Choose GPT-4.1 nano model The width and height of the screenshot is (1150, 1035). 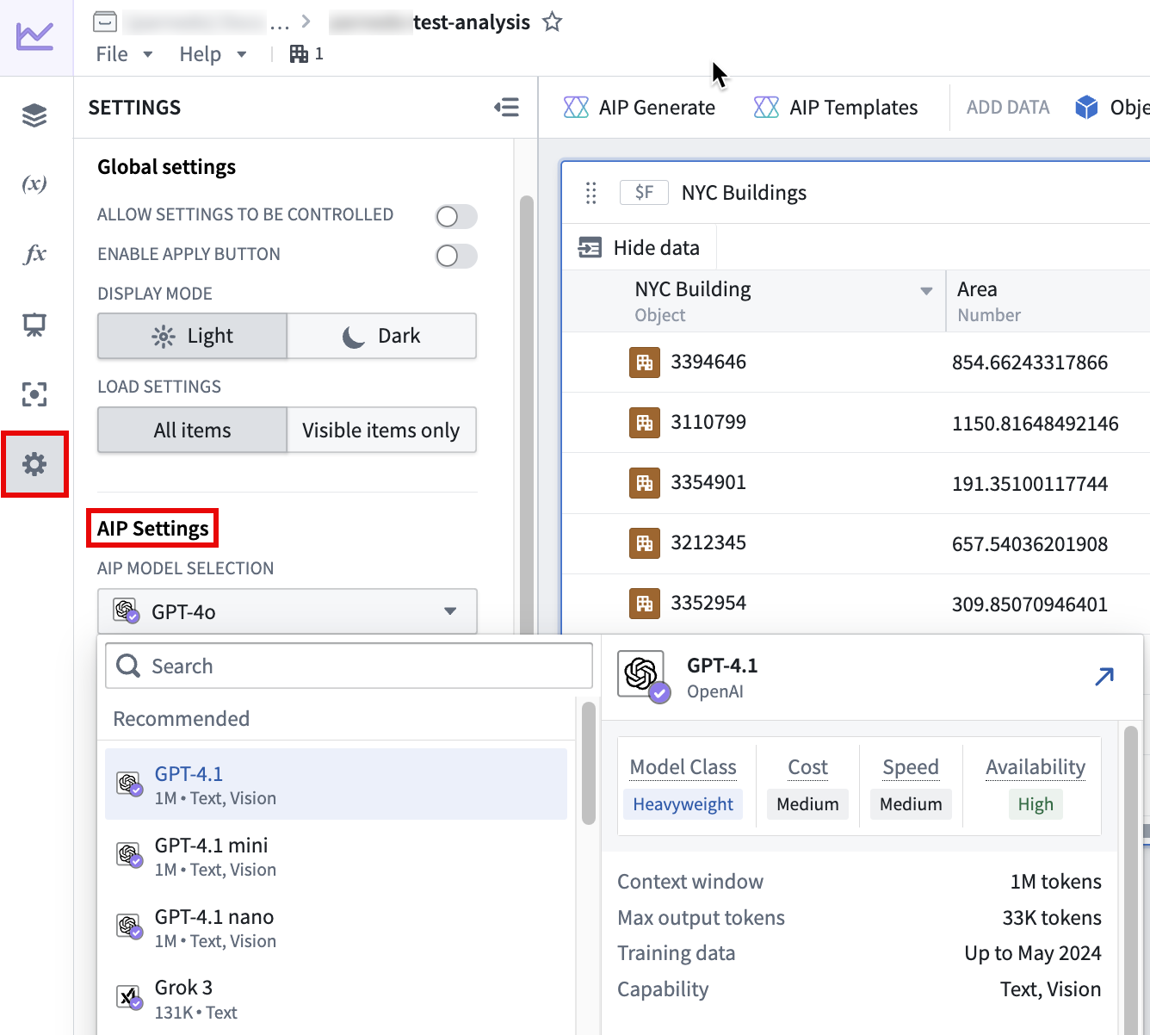pos(336,927)
